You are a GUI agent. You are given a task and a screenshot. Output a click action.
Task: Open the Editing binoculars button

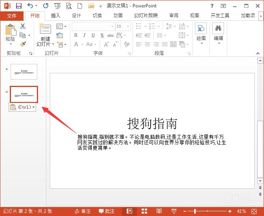click(218, 34)
